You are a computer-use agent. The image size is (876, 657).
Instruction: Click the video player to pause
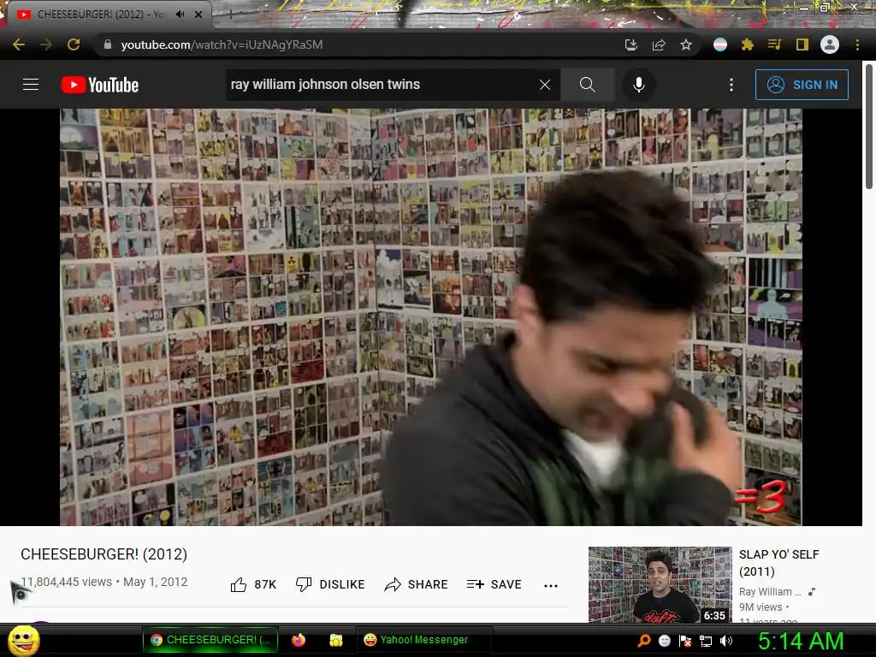(431, 317)
